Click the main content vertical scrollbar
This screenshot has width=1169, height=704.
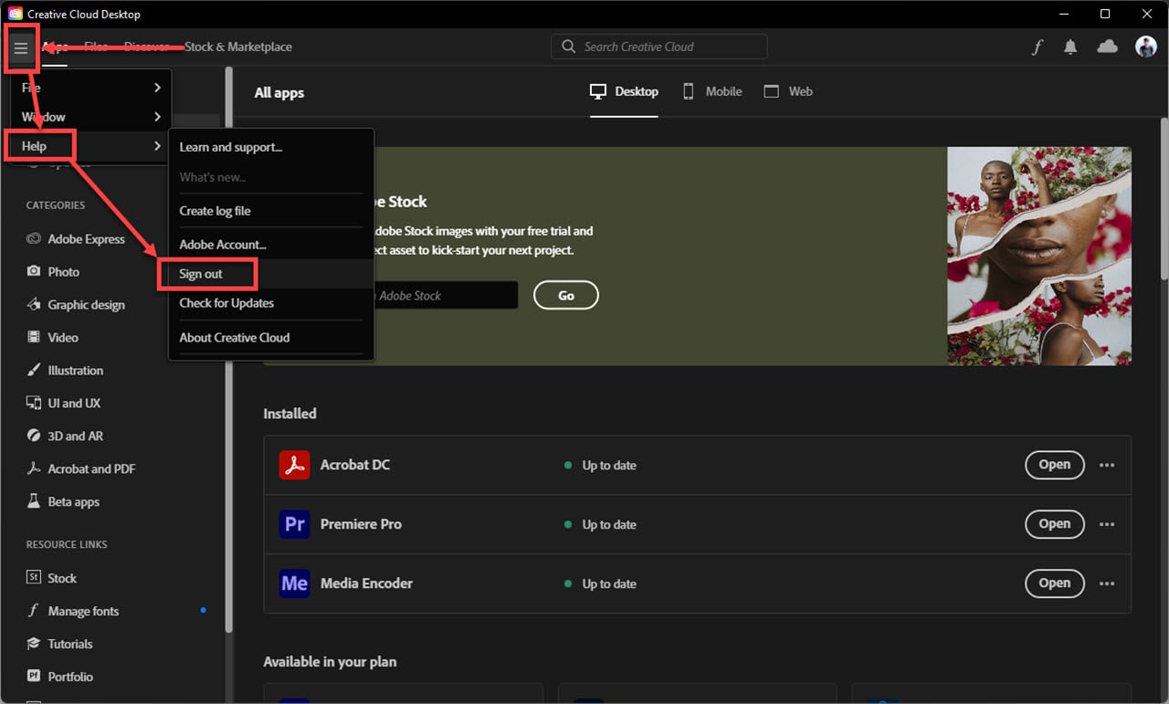click(x=1164, y=198)
